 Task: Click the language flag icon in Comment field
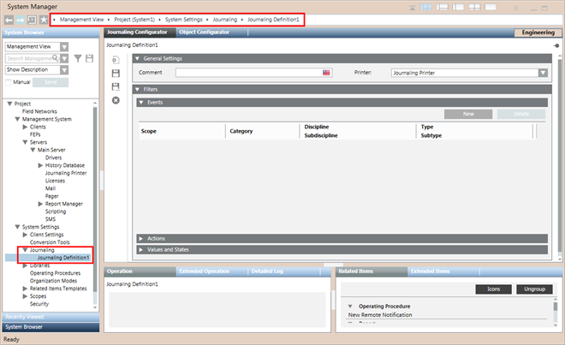326,74
